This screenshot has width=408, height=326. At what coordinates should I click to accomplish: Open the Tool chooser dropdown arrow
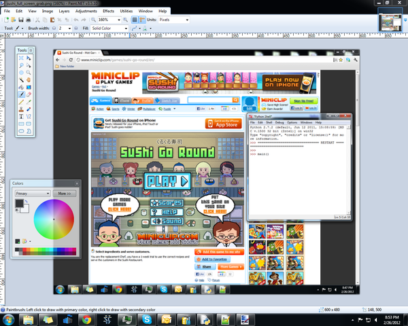pyautogui.click(x=22, y=29)
